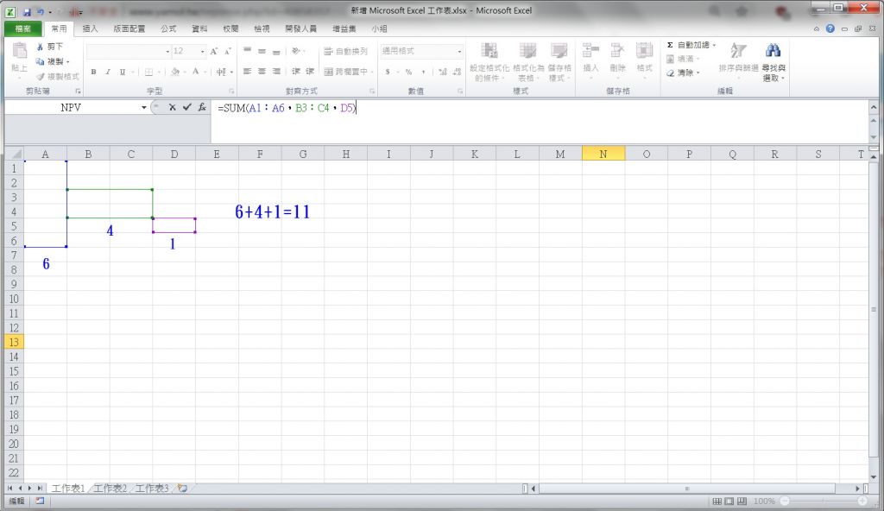Expand the Name Box dropdown showing NPV
The image size is (884, 511).
tap(144, 108)
